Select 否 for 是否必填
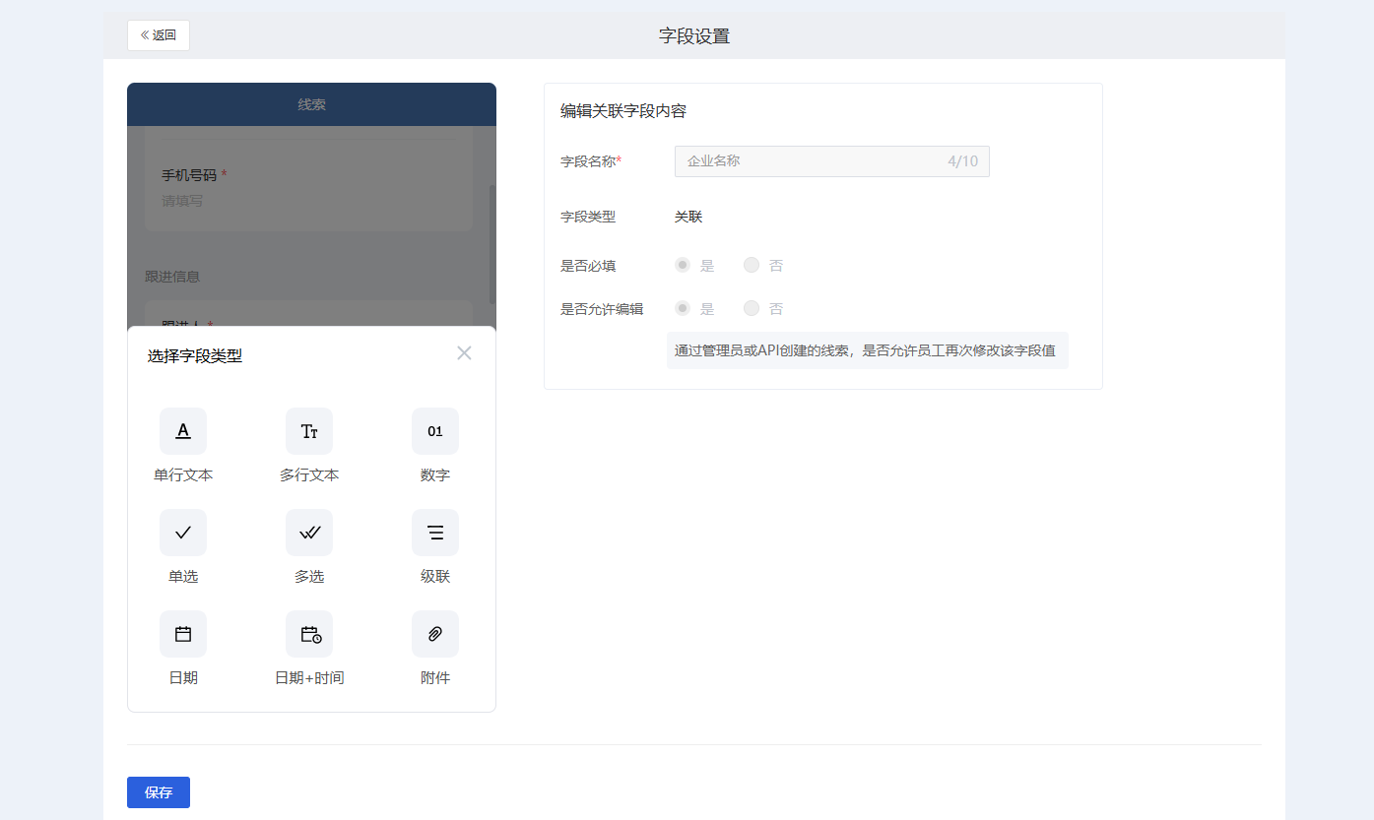This screenshot has height=820, width=1374. tap(752, 265)
